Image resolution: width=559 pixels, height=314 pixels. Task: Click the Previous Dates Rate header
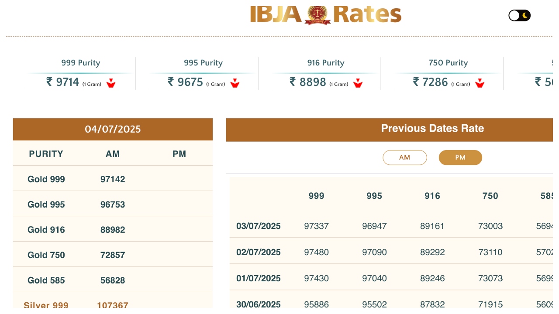[432, 129]
